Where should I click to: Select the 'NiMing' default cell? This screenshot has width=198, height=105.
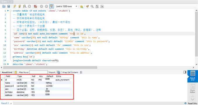[49, 83]
